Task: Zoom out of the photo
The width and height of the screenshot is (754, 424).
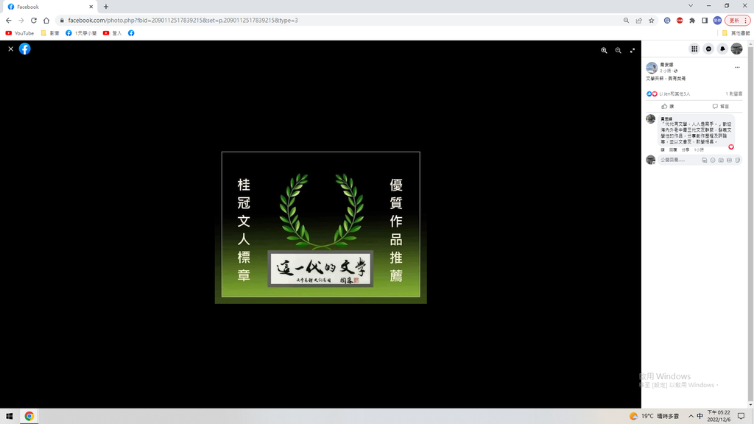Action: coord(618,50)
